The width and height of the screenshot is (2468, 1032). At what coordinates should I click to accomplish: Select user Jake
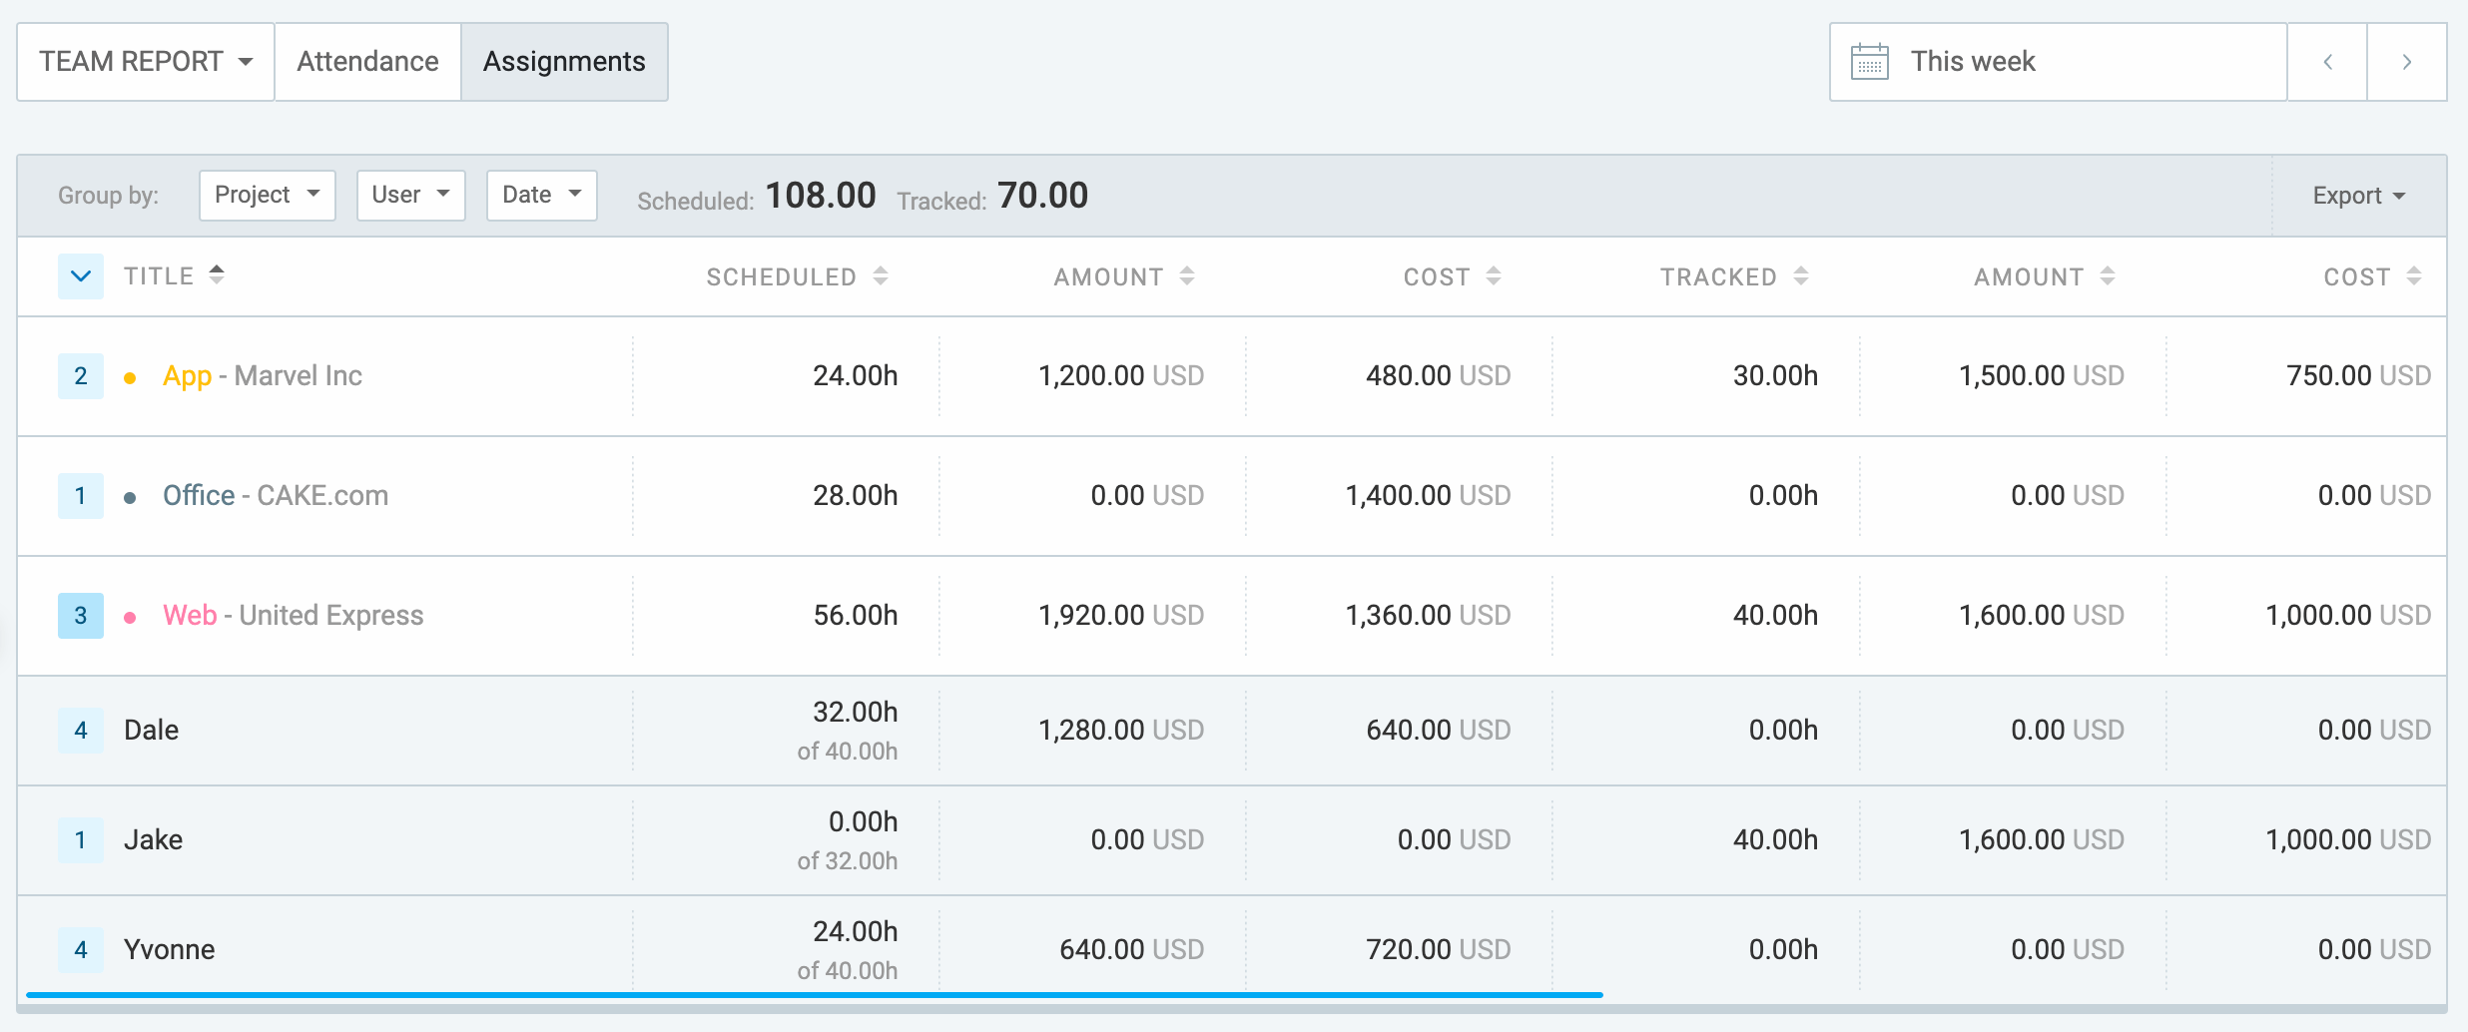point(154,840)
